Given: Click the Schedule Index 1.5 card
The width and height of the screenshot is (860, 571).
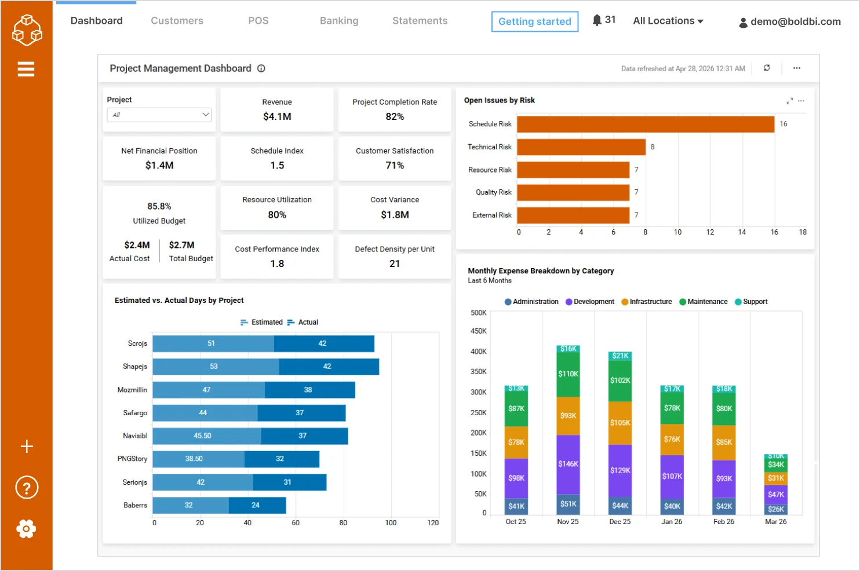Looking at the screenshot, I should point(277,159).
